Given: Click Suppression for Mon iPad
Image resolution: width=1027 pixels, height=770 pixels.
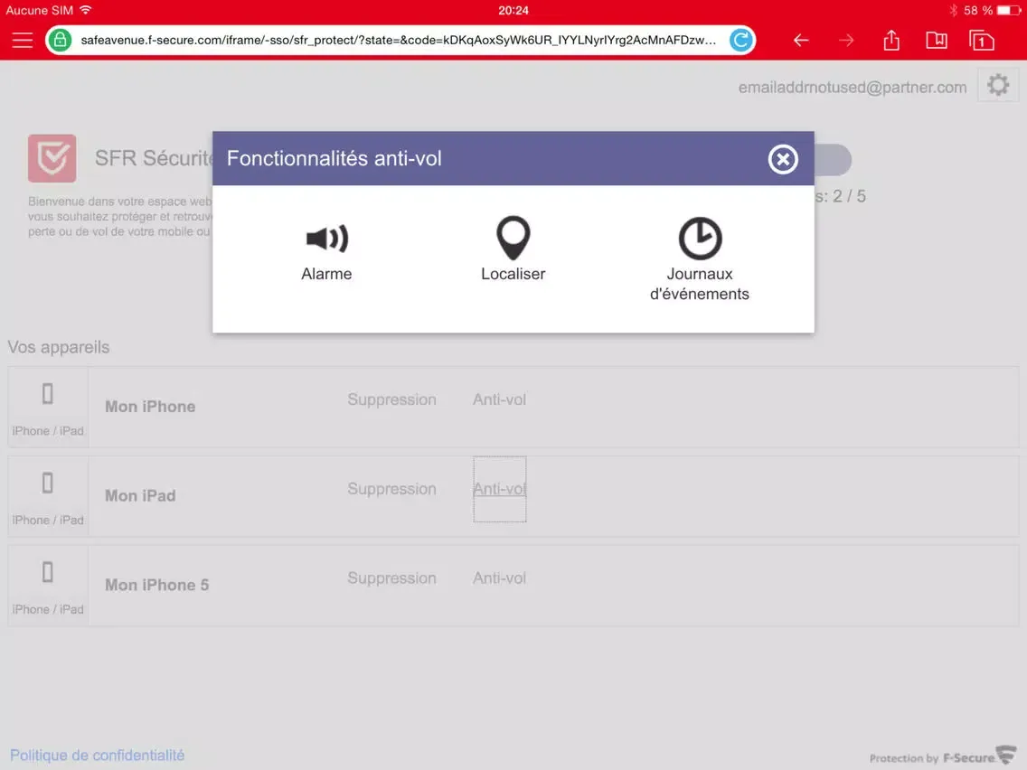Looking at the screenshot, I should pyautogui.click(x=391, y=488).
